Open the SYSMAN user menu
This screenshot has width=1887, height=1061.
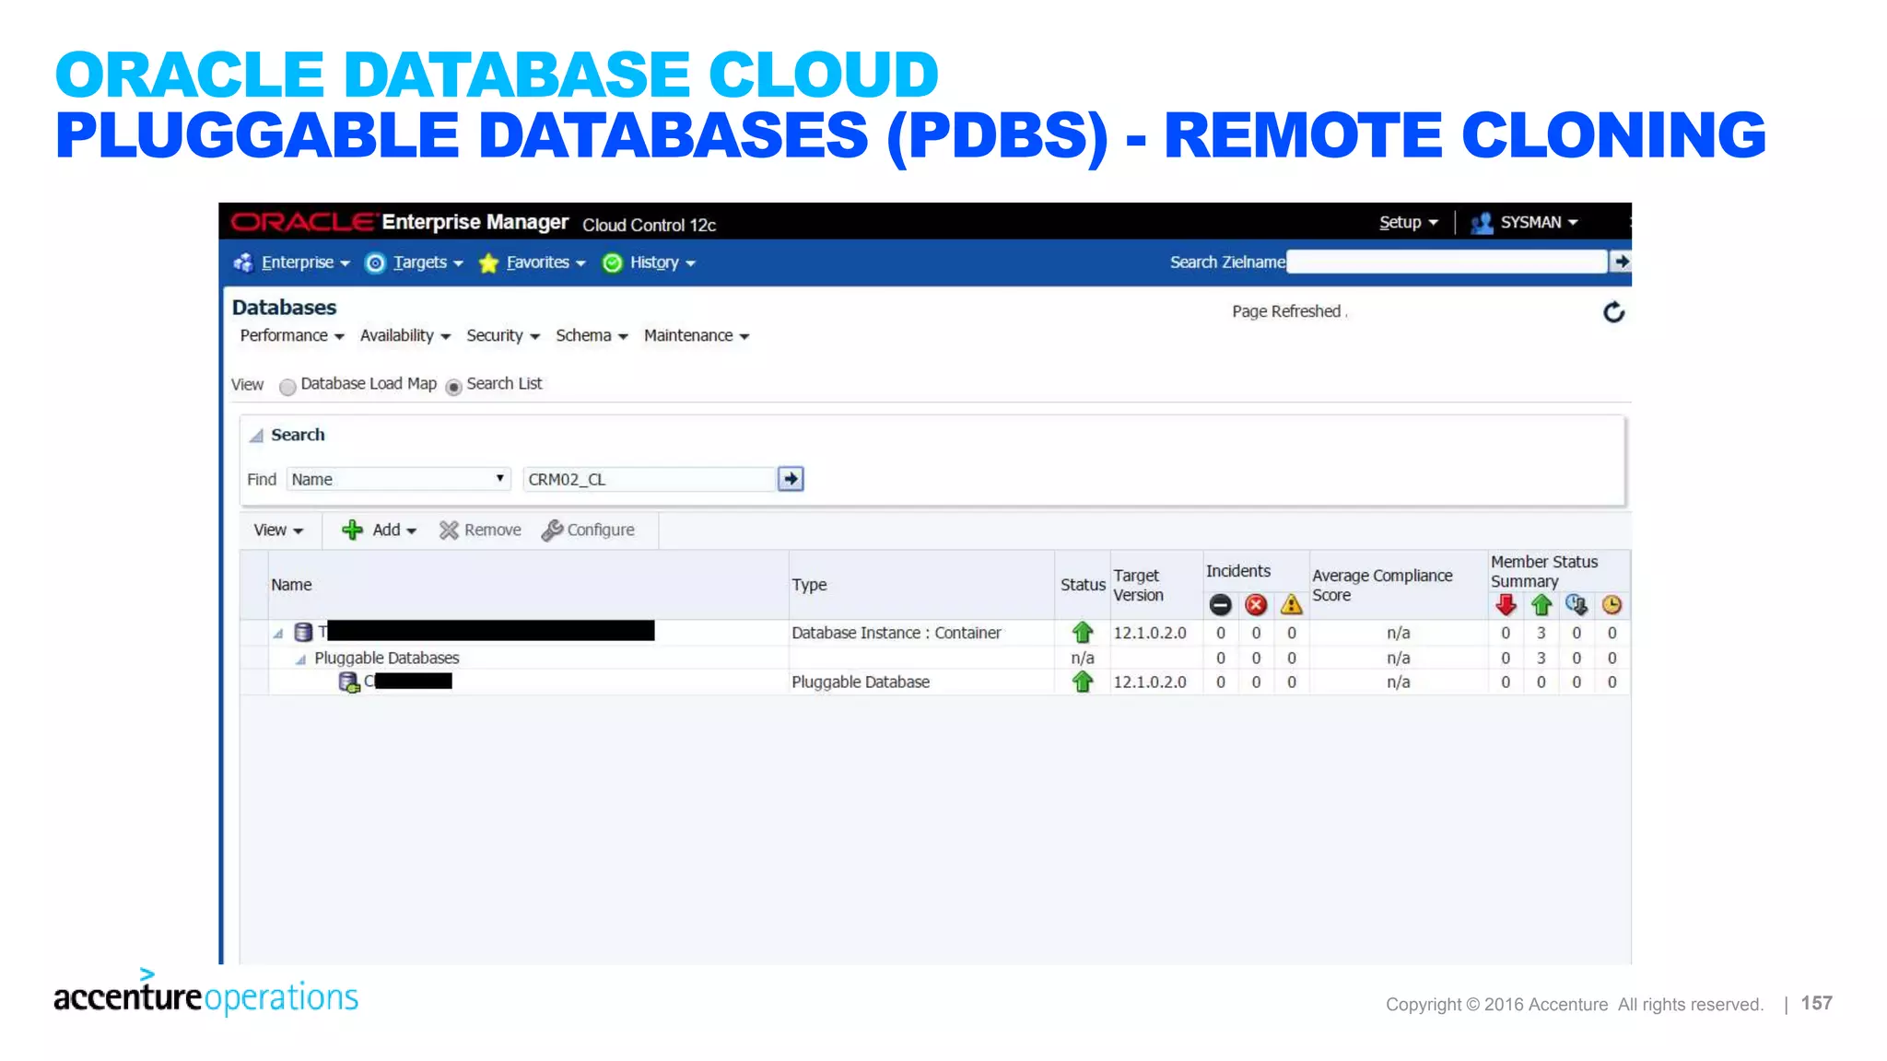[x=1539, y=222]
